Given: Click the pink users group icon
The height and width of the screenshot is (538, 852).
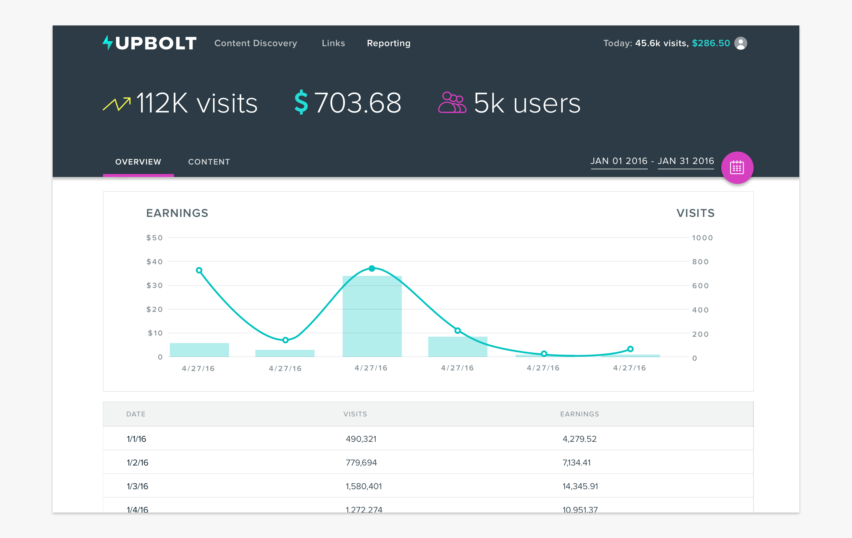Looking at the screenshot, I should click(x=452, y=103).
